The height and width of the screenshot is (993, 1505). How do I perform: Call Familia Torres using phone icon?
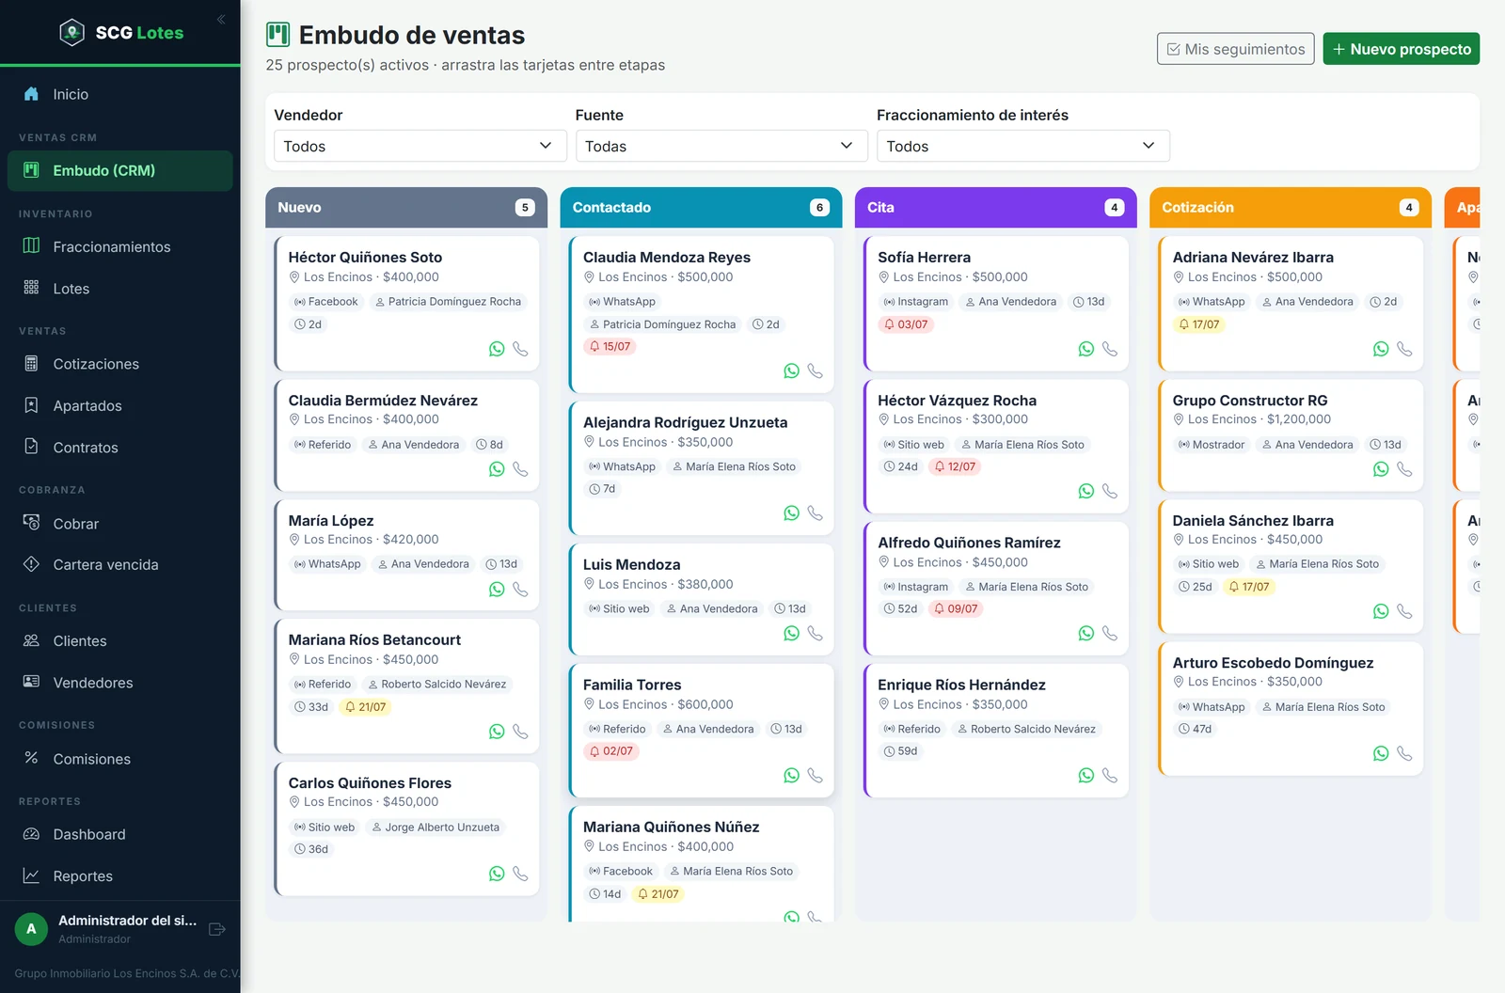815,776
